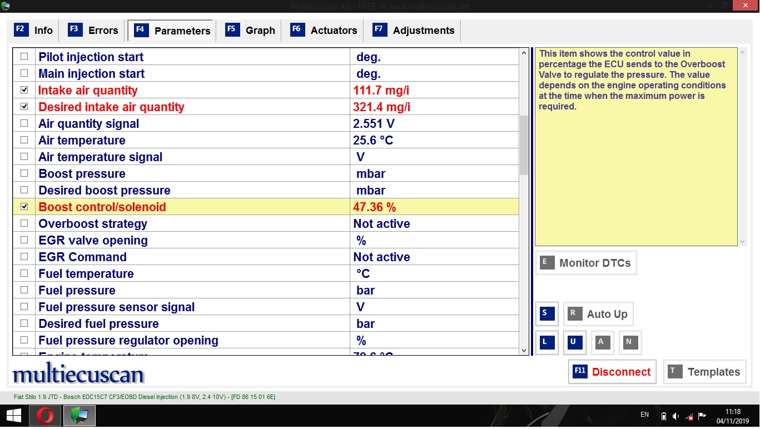Open Opera browser from taskbar
The width and height of the screenshot is (760, 429).
(x=45, y=416)
